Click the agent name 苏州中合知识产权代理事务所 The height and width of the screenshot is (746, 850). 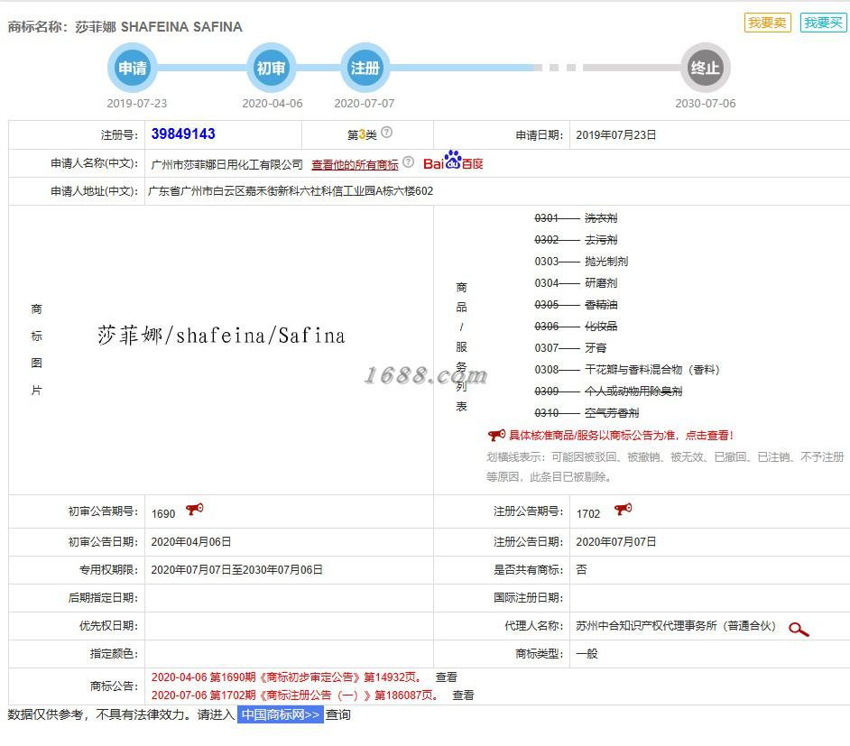[x=676, y=626]
